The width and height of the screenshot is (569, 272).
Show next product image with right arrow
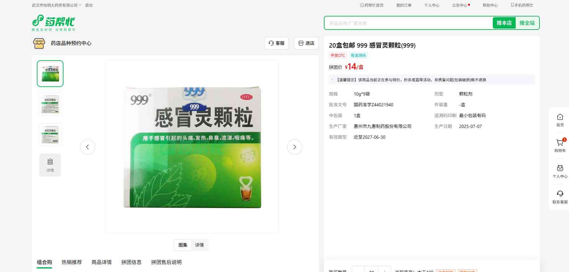coord(294,147)
